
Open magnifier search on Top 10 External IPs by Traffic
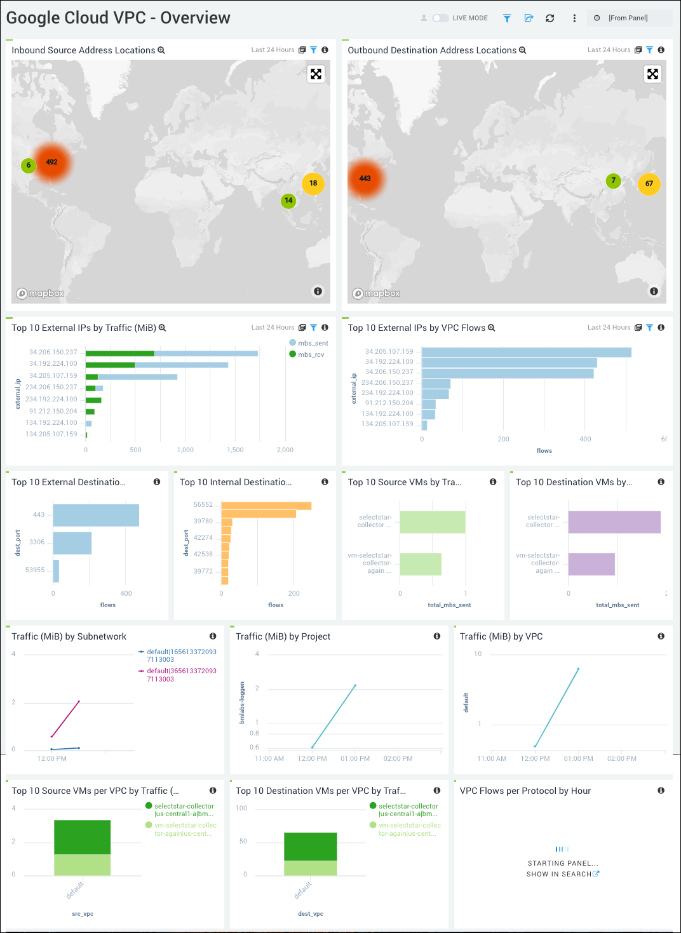[x=161, y=328]
